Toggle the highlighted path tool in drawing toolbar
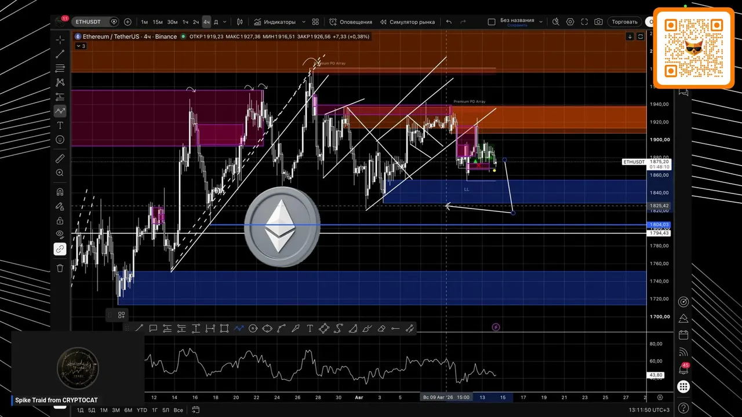This screenshot has width=742, height=417. click(238, 328)
